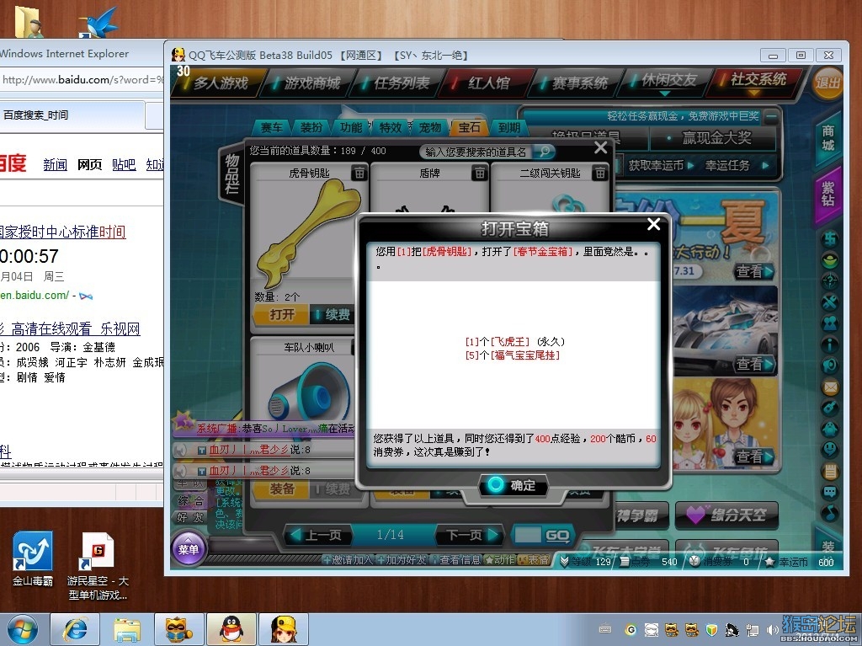The width and height of the screenshot is (862, 646).
Task: Switch to the 装扮 inventory tab
Action: tap(311, 128)
